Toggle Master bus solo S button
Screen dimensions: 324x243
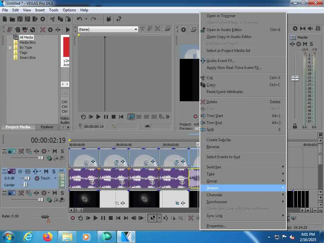point(311,44)
